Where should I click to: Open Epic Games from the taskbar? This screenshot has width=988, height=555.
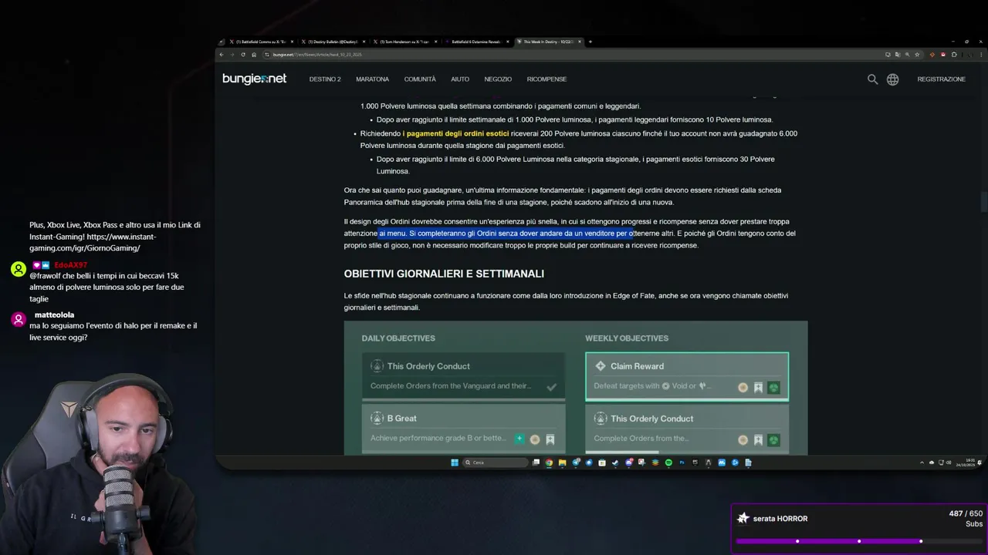tap(695, 462)
